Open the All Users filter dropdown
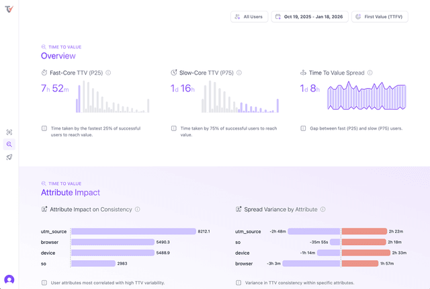This screenshot has width=430, height=289. (249, 16)
